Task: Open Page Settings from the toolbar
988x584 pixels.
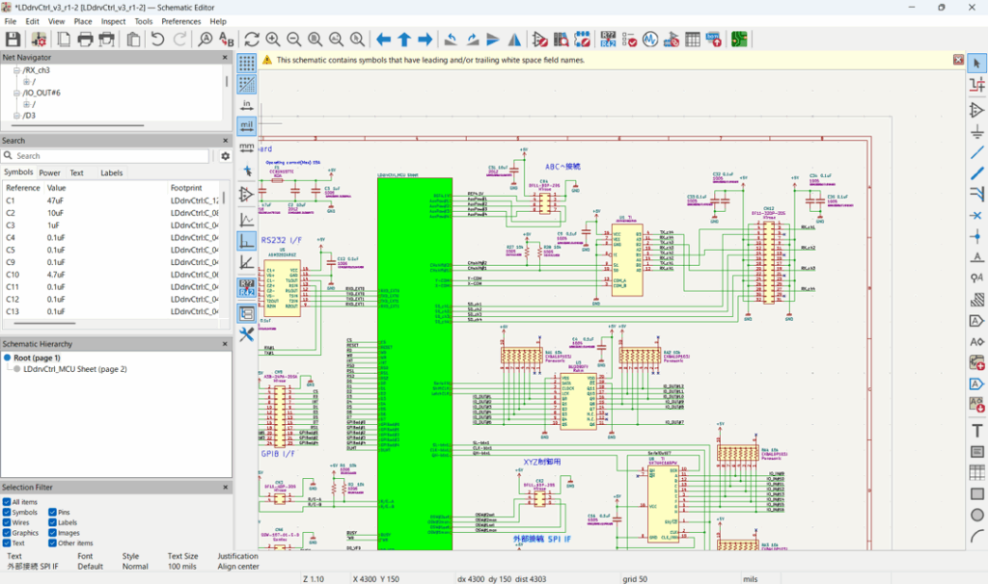Action: [64, 39]
